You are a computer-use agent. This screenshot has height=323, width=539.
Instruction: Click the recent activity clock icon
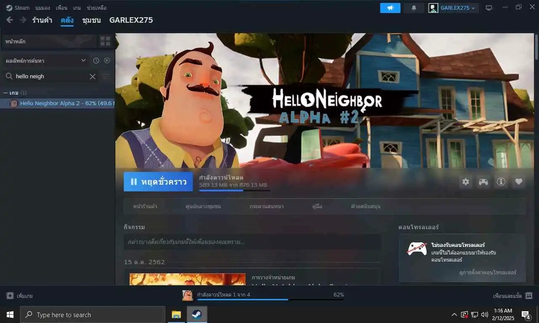coord(96,61)
